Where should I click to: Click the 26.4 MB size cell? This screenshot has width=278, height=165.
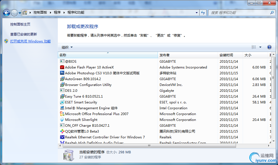259,97
